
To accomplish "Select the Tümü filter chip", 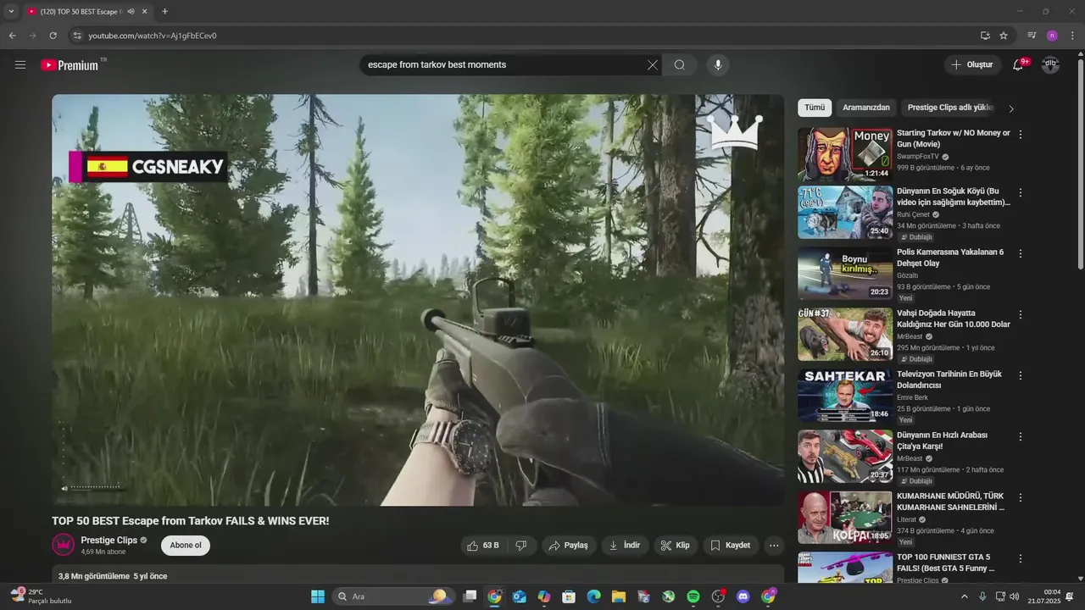I will point(815,108).
